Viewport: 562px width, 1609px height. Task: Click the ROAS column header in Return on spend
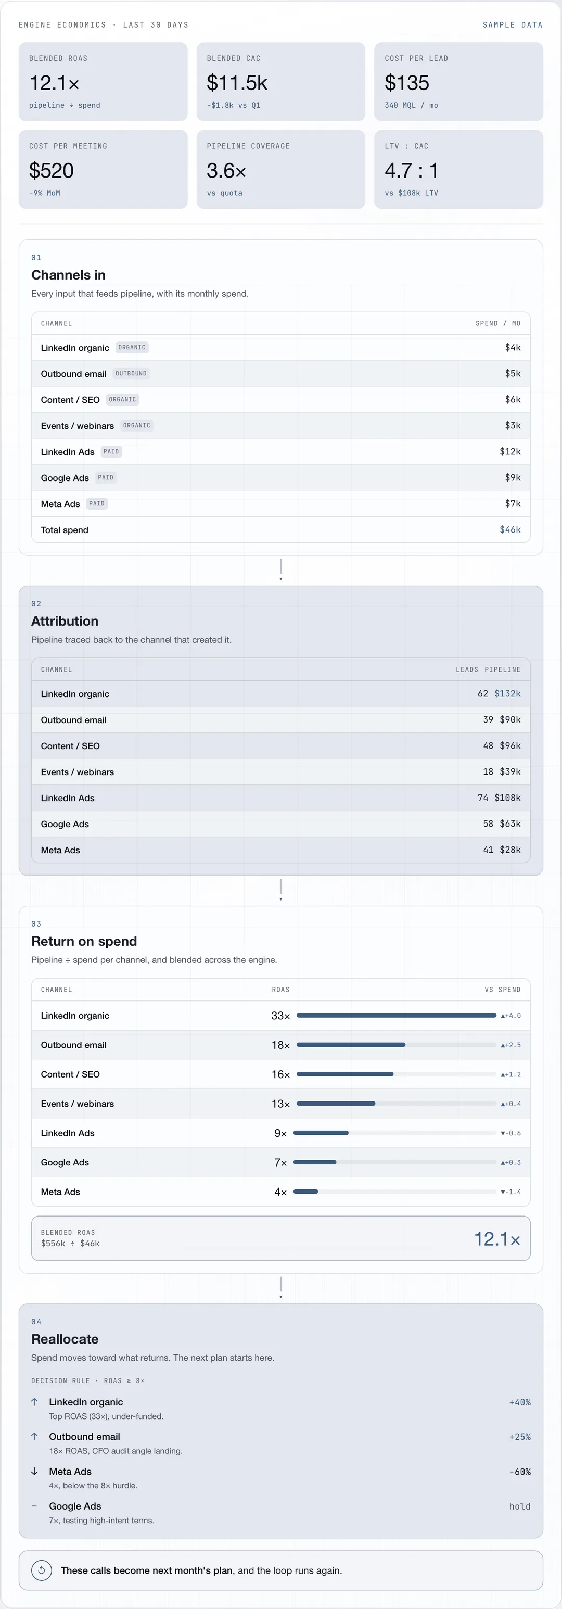tap(280, 990)
